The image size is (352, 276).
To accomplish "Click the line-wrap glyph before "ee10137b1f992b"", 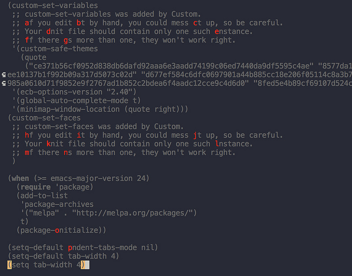I will click(4, 74).
